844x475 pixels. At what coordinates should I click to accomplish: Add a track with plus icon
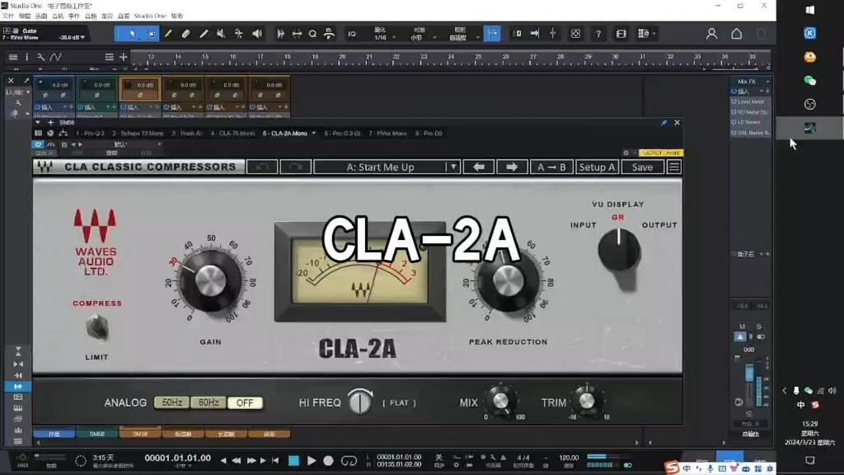[x=124, y=57]
